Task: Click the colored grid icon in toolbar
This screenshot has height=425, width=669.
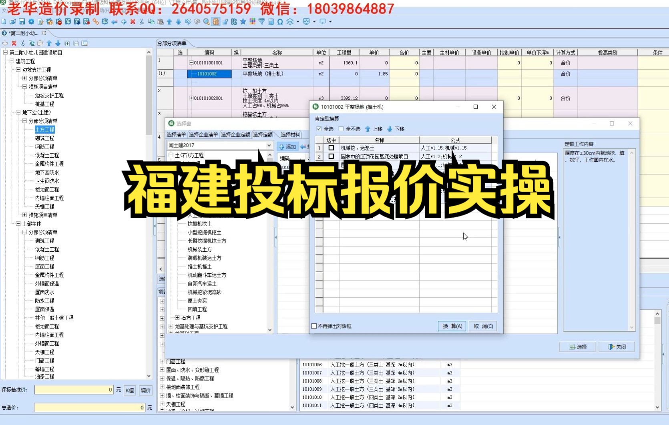Action: 252,22
